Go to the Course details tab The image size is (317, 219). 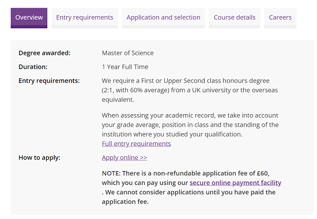tap(235, 18)
